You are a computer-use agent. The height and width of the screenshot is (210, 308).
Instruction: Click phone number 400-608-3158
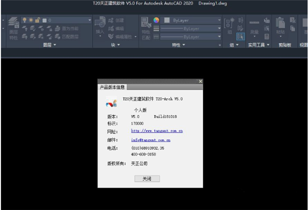(x=143, y=154)
